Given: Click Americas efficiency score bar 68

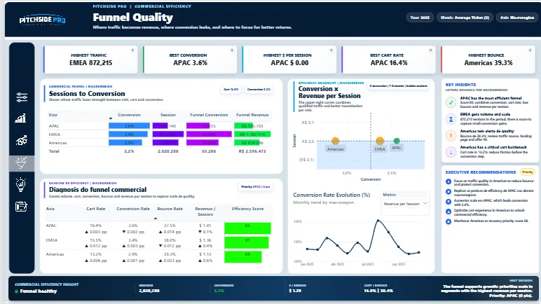Looking at the screenshot, I should 243,257.
